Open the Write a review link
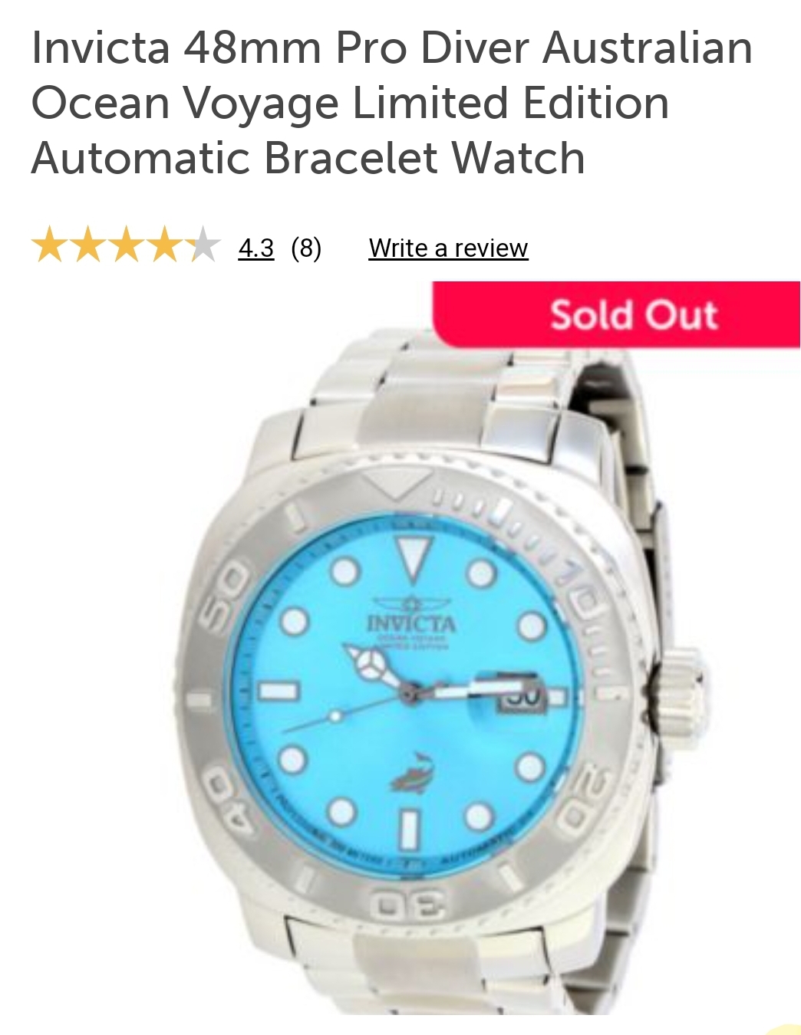Screen dimensions: 801x1035 click(x=448, y=248)
